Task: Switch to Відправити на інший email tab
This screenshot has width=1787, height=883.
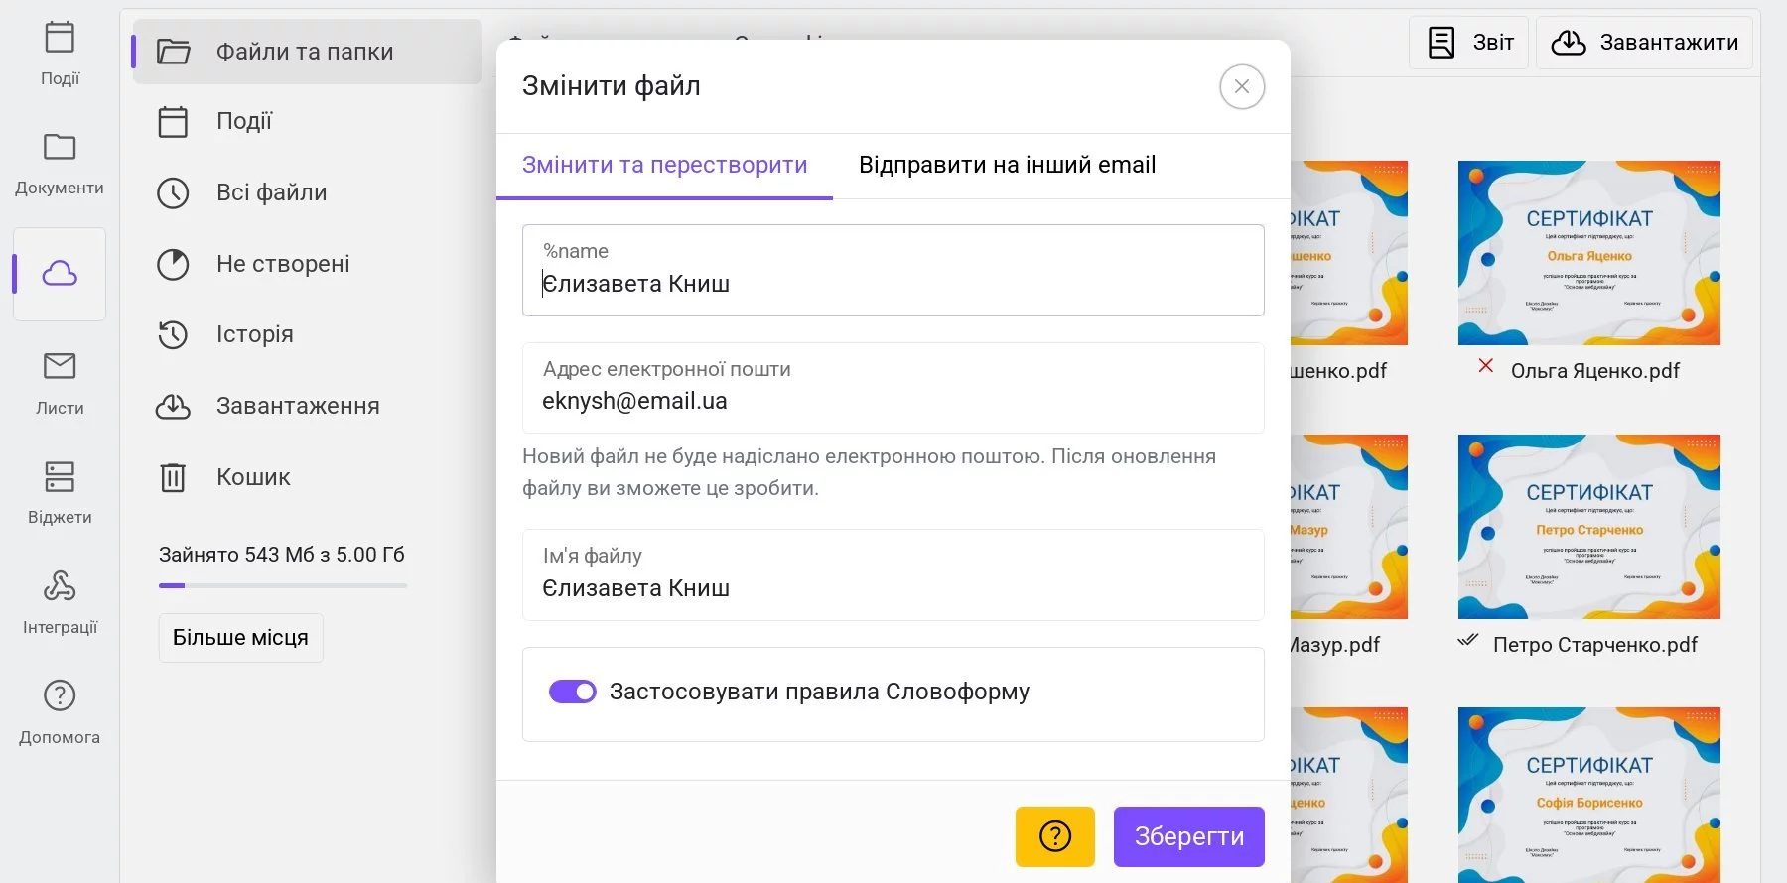Action: coord(1008,165)
